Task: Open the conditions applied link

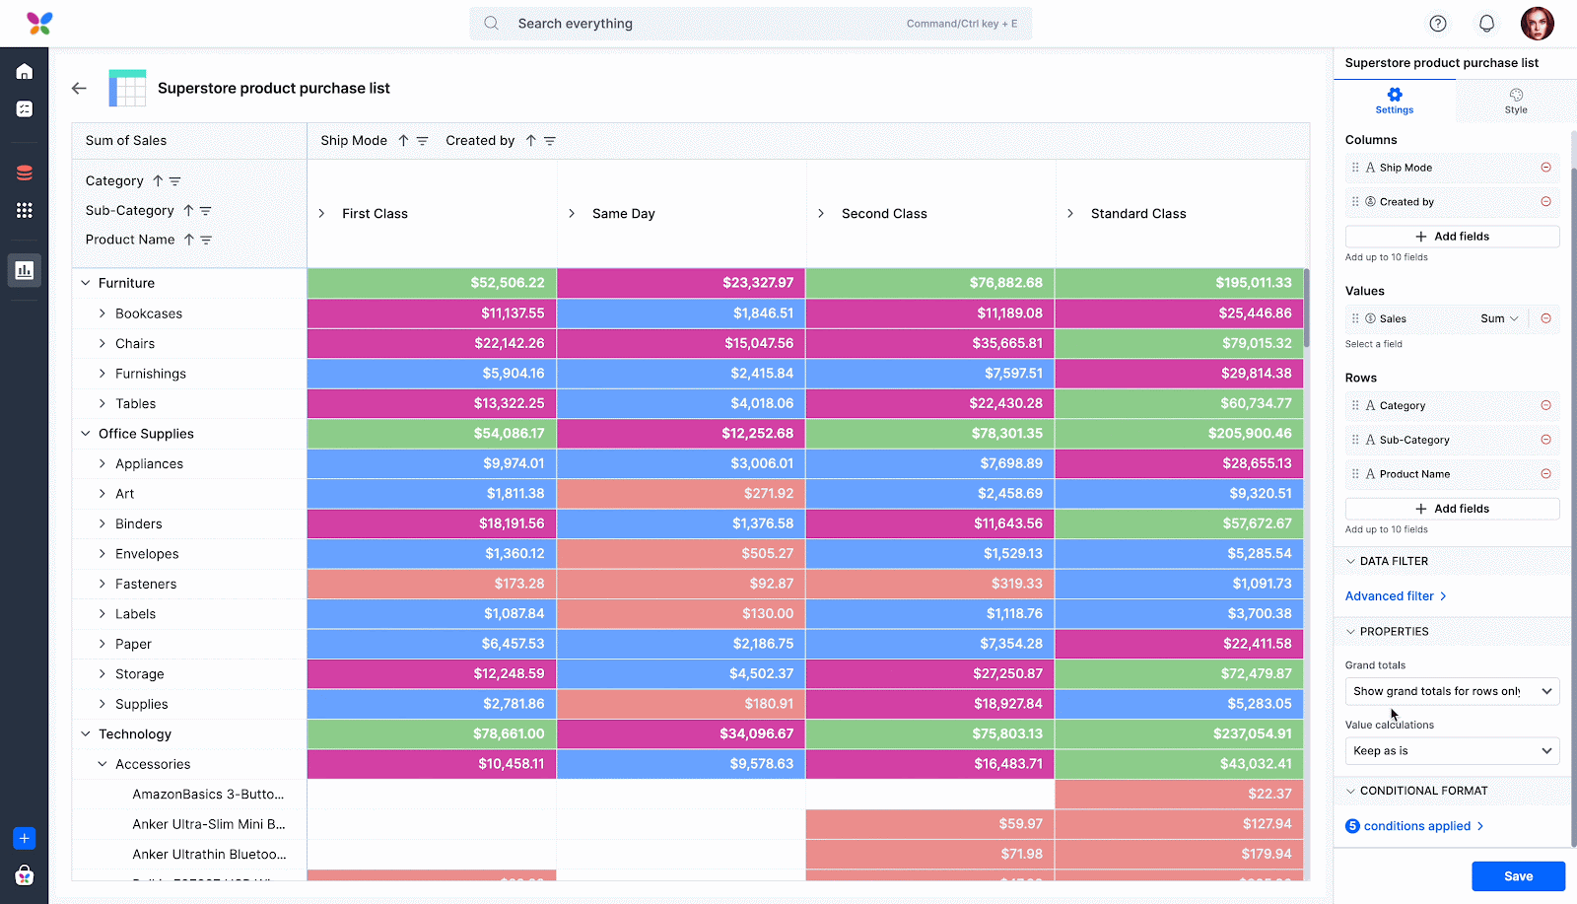Action: 1414,826
